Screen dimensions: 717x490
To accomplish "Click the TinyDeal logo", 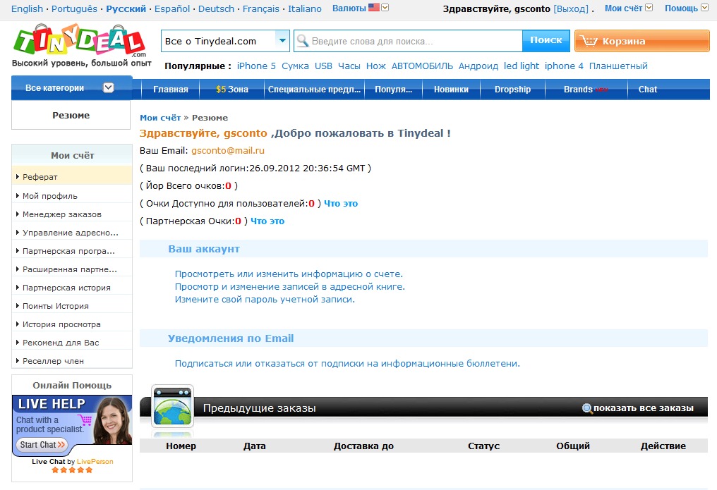I will tap(79, 42).
